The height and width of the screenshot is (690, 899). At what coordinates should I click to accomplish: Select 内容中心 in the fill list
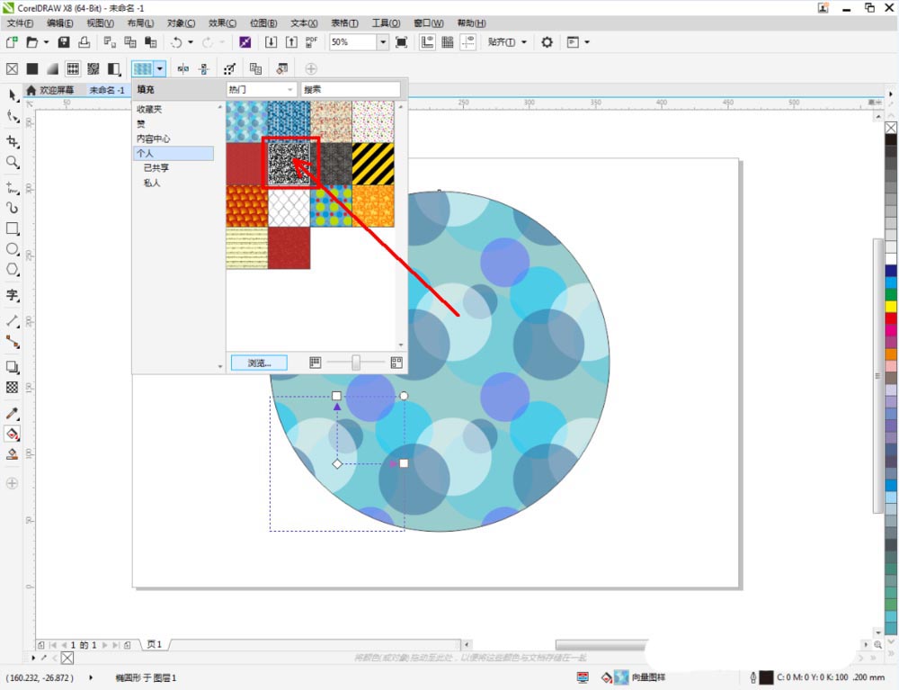(154, 139)
